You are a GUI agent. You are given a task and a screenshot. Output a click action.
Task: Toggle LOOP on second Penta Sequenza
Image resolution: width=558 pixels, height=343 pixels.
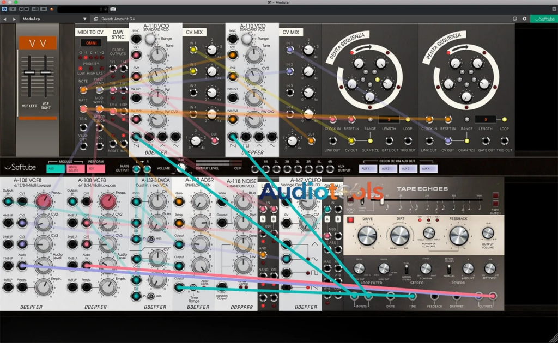(x=504, y=119)
